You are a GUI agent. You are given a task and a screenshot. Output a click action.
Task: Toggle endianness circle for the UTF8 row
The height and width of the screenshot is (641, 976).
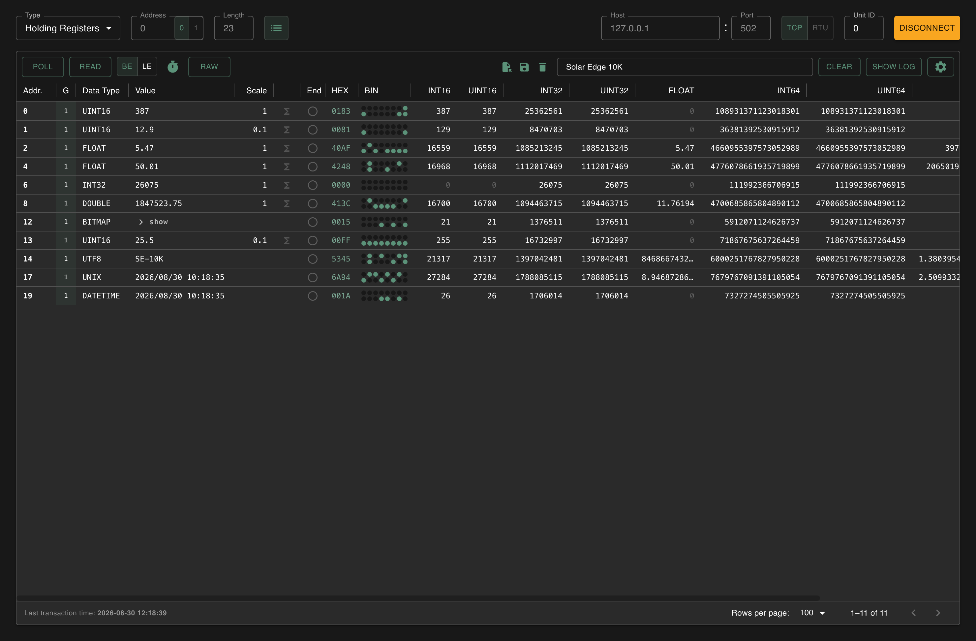coord(313,259)
